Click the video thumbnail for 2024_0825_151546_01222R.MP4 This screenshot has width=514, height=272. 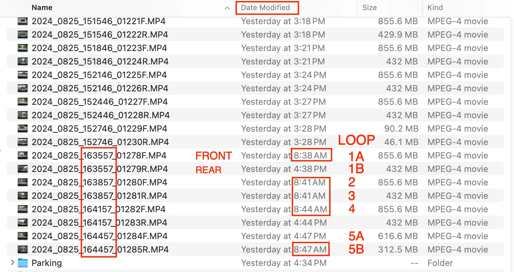(x=22, y=35)
